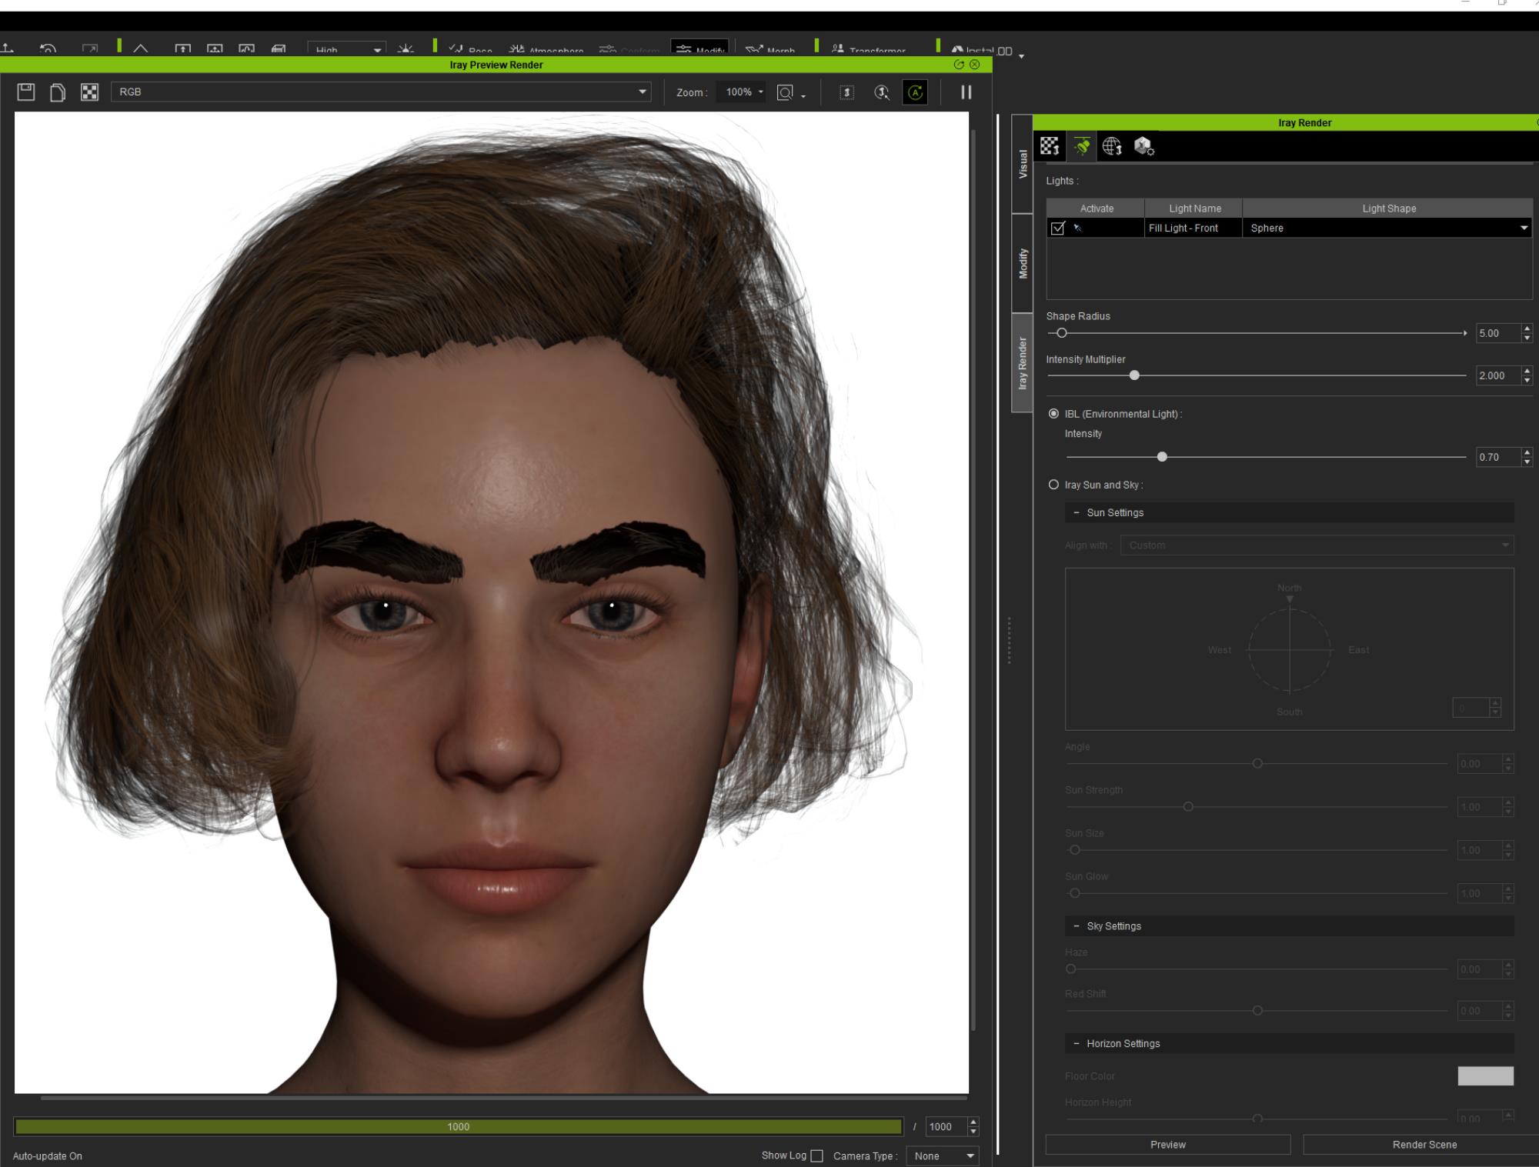
Task: Uncheck the Activate checkbox for Fill Light - Front
Action: (1058, 228)
